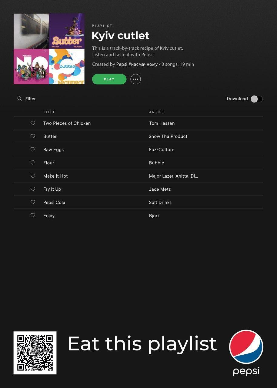Select the QR code at the bottom
The width and height of the screenshot is (277, 388).
coord(35,353)
